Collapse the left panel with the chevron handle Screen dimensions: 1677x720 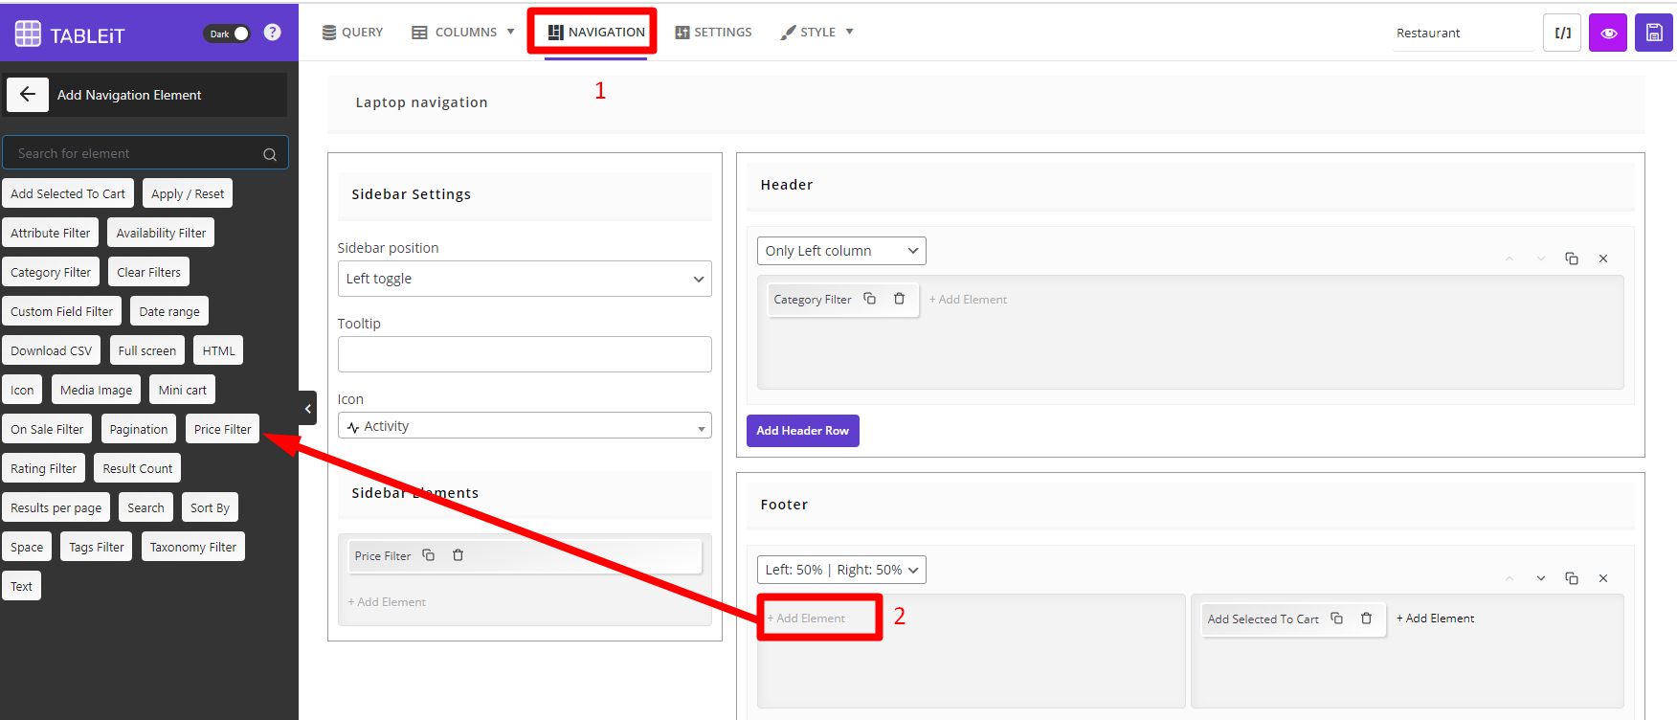pyautogui.click(x=307, y=408)
